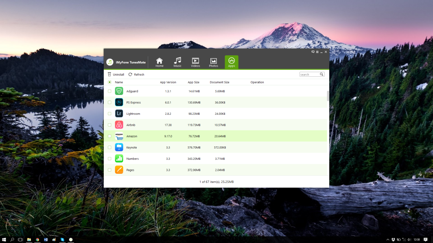
Task: Tick the Lightroom checkbox
Action: point(109,114)
